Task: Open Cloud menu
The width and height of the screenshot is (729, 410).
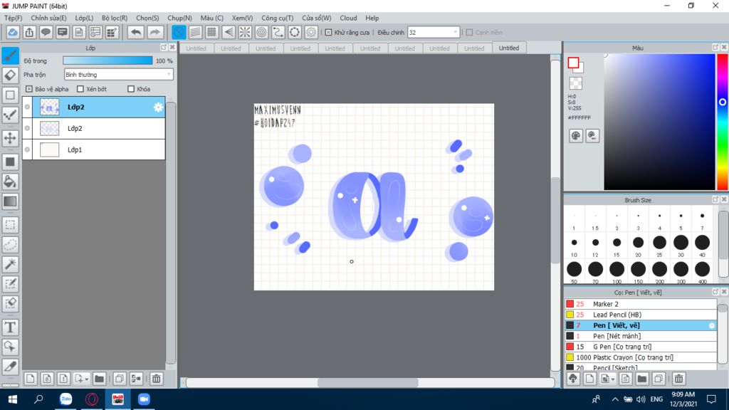Action: tap(348, 18)
